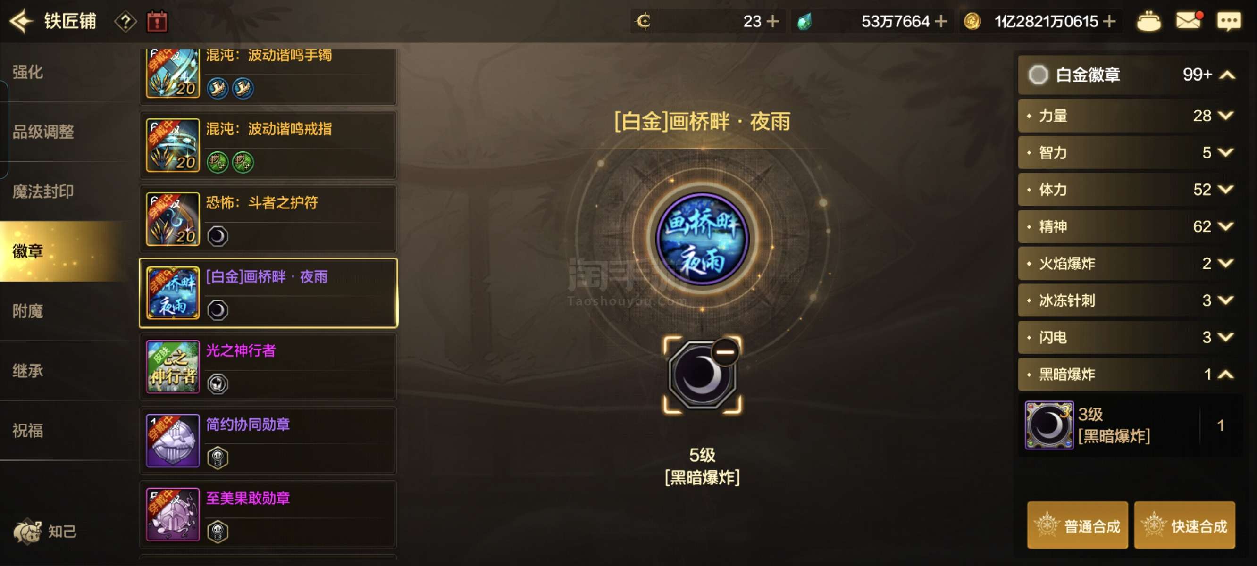Tap the back arrow next to 铁匠铺
This screenshot has width=1257, height=566.
[x=20, y=22]
